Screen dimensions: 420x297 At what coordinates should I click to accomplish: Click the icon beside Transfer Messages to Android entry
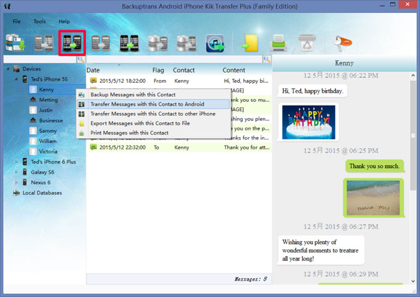pos(82,104)
